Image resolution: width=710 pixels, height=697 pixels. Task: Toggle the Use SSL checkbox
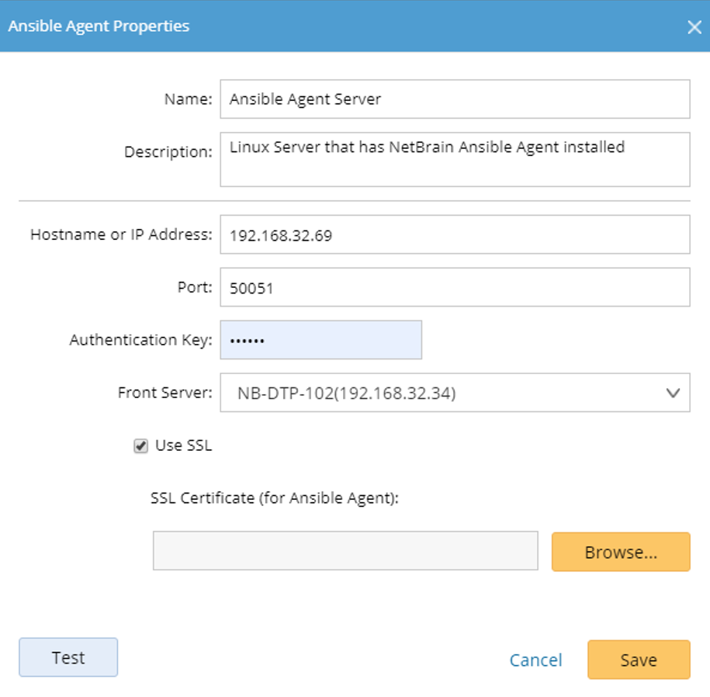point(140,446)
